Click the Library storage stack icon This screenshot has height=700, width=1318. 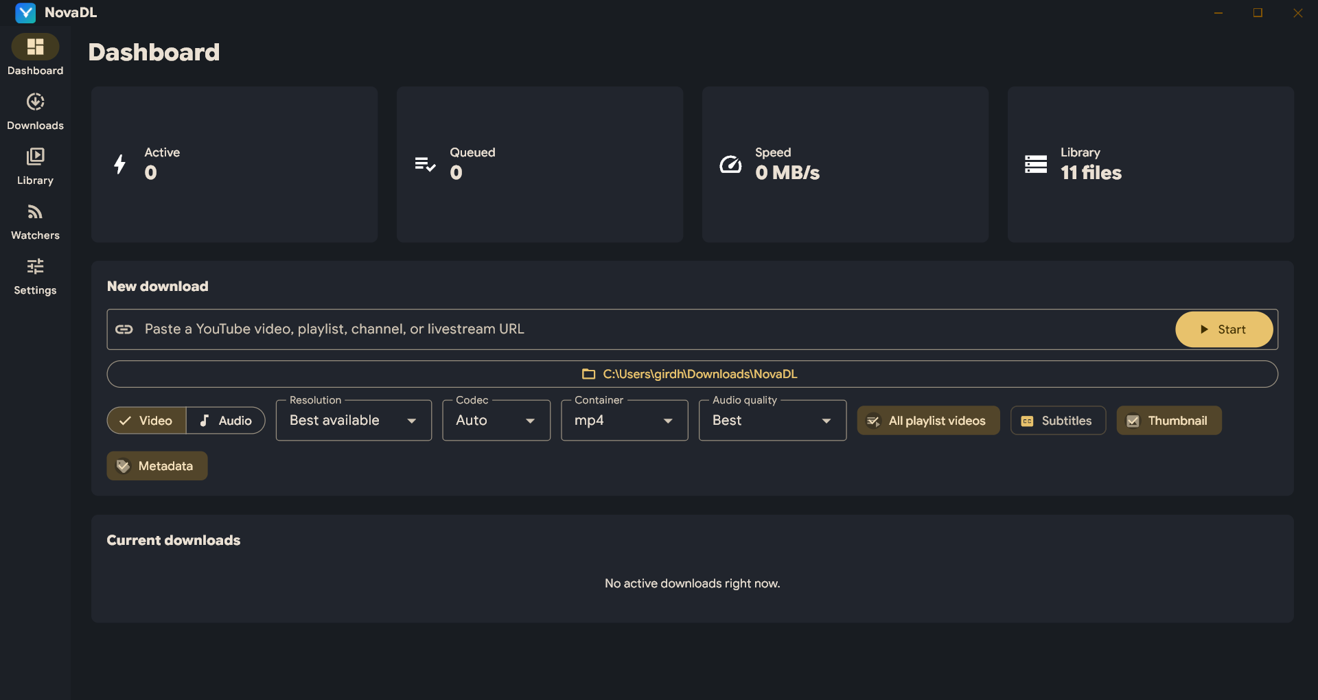pyautogui.click(x=1036, y=164)
